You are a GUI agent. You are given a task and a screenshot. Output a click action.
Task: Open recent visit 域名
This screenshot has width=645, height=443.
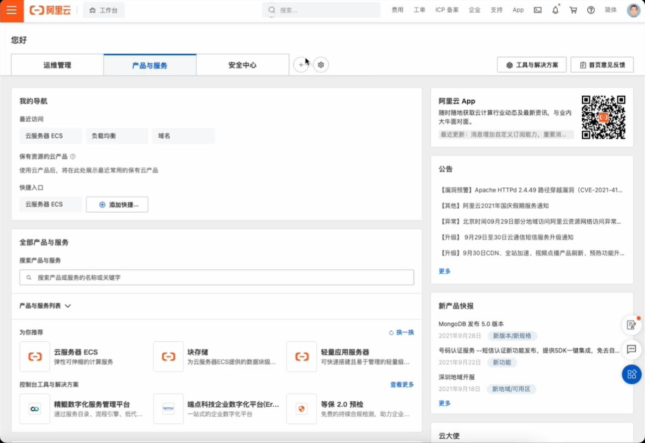coord(183,136)
